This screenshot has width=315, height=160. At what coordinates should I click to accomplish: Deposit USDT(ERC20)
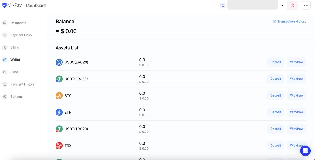pos(276,79)
